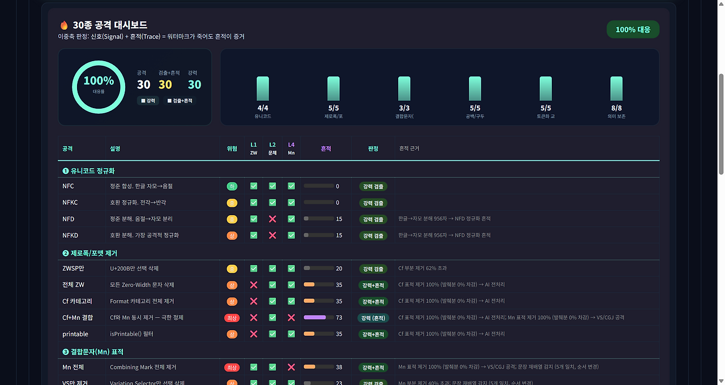The image size is (725, 385).
Task: Click the green 하 risk badge in NFC row
Action: point(232,186)
